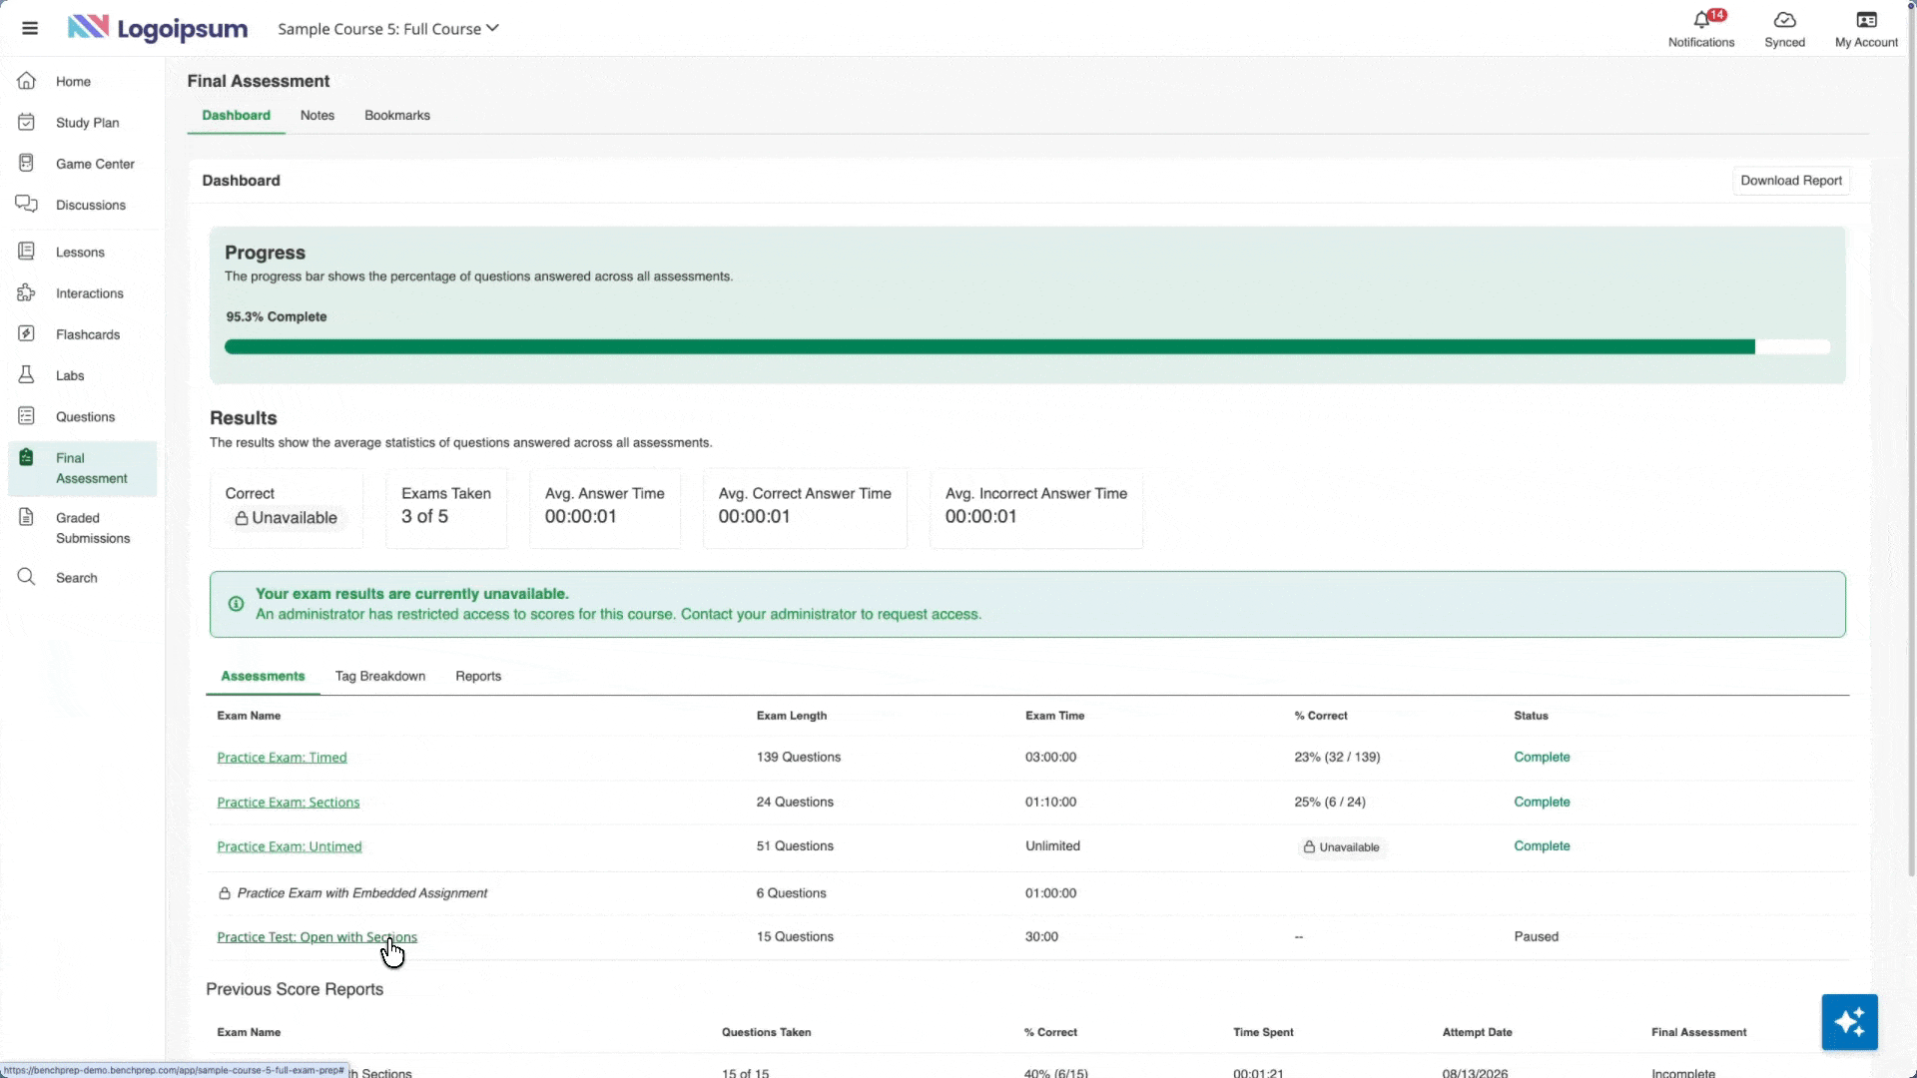Image resolution: width=1917 pixels, height=1078 pixels.
Task: Switch to the Reports tab
Action: (478, 677)
